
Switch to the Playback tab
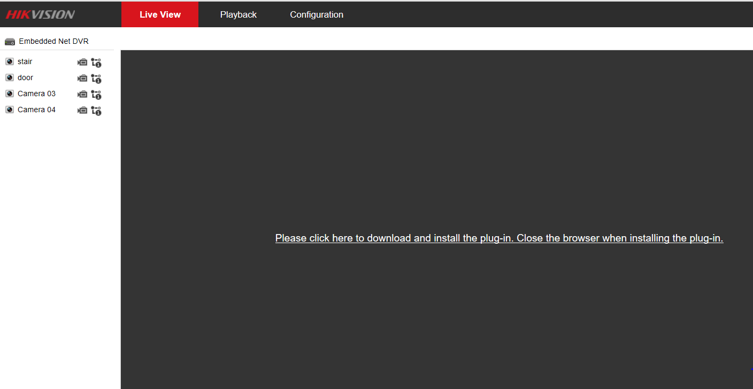pyautogui.click(x=239, y=14)
